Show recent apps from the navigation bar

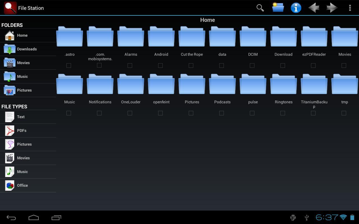tap(56, 218)
